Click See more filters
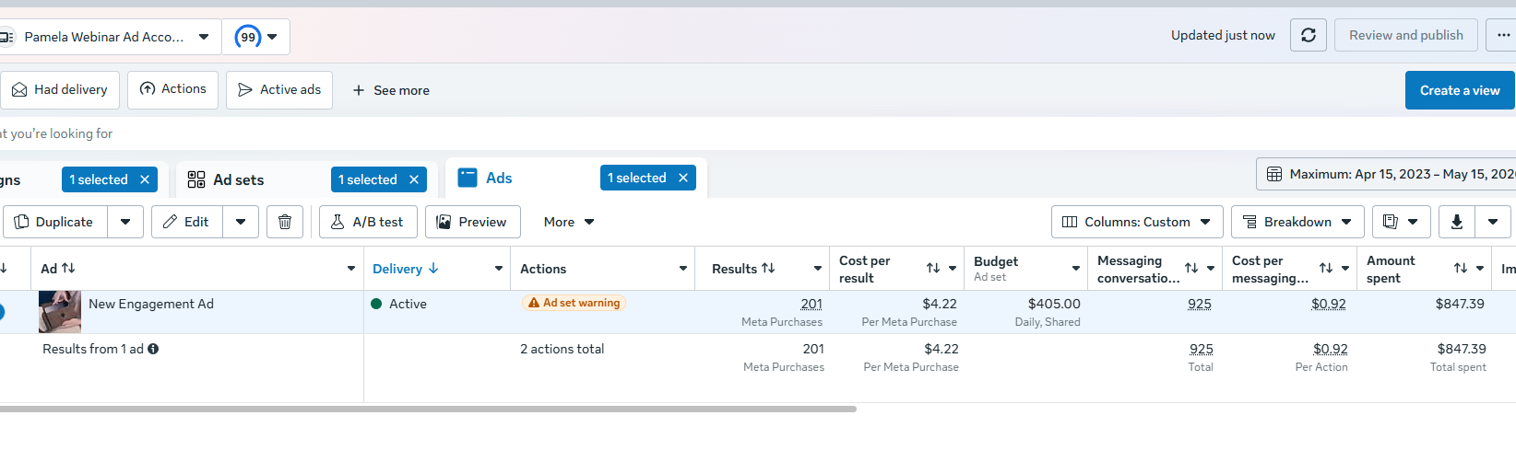Screen dimensions: 1516x450 click(x=391, y=90)
